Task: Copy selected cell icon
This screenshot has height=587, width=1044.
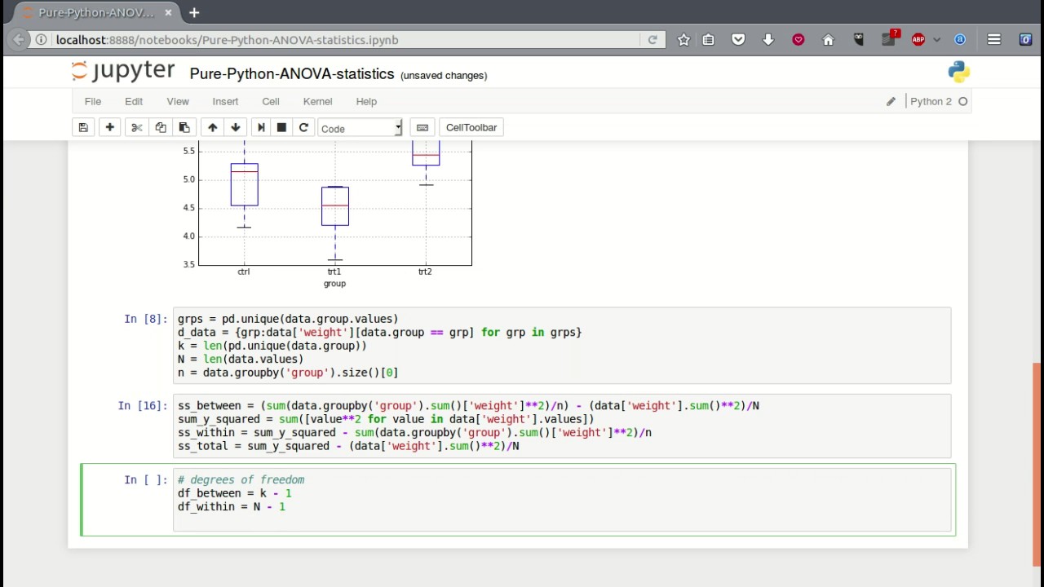Action: 161,127
